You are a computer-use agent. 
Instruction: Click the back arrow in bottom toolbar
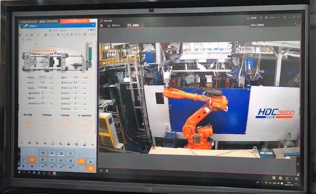(93, 143)
